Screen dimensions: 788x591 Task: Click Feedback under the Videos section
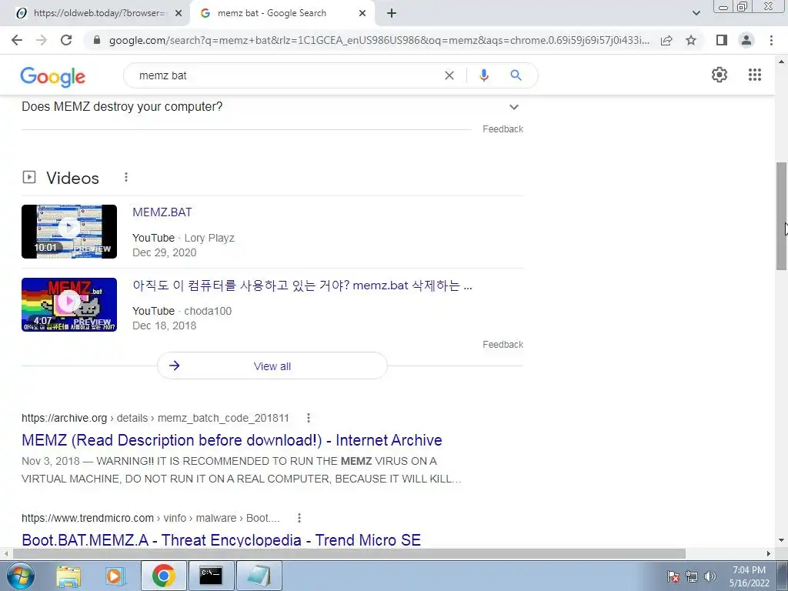pyautogui.click(x=503, y=345)
